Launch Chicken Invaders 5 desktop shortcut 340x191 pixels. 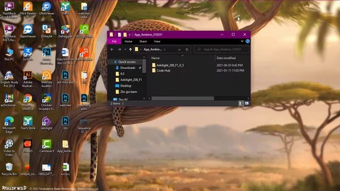[47, 102]
